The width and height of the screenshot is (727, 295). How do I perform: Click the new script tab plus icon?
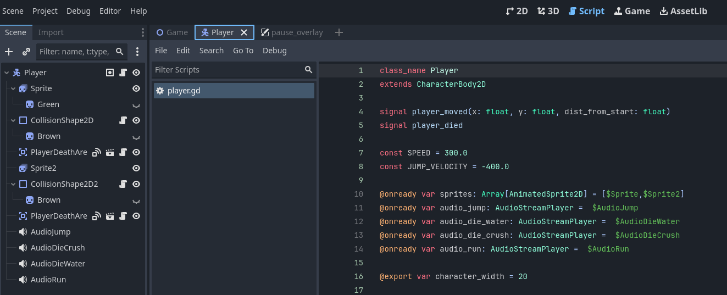[x=339, y=32]
